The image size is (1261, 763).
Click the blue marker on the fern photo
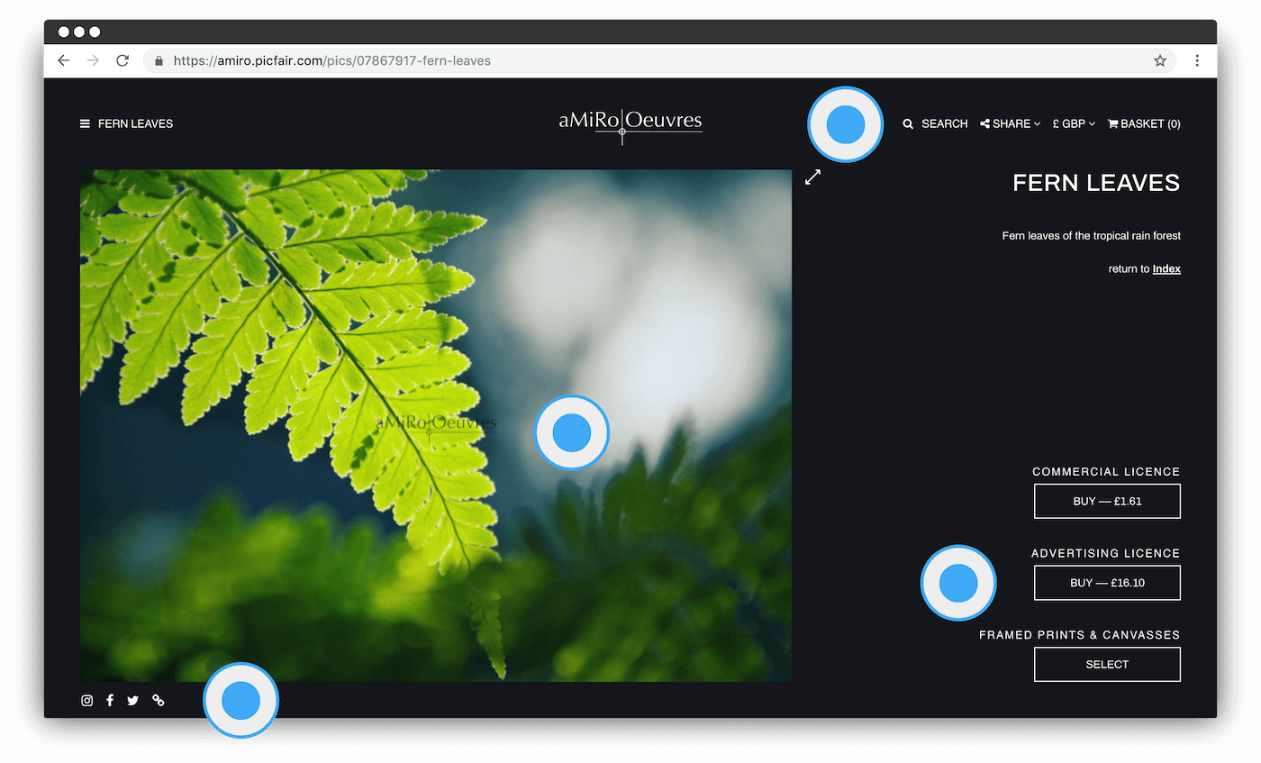[x=572, y=432]
